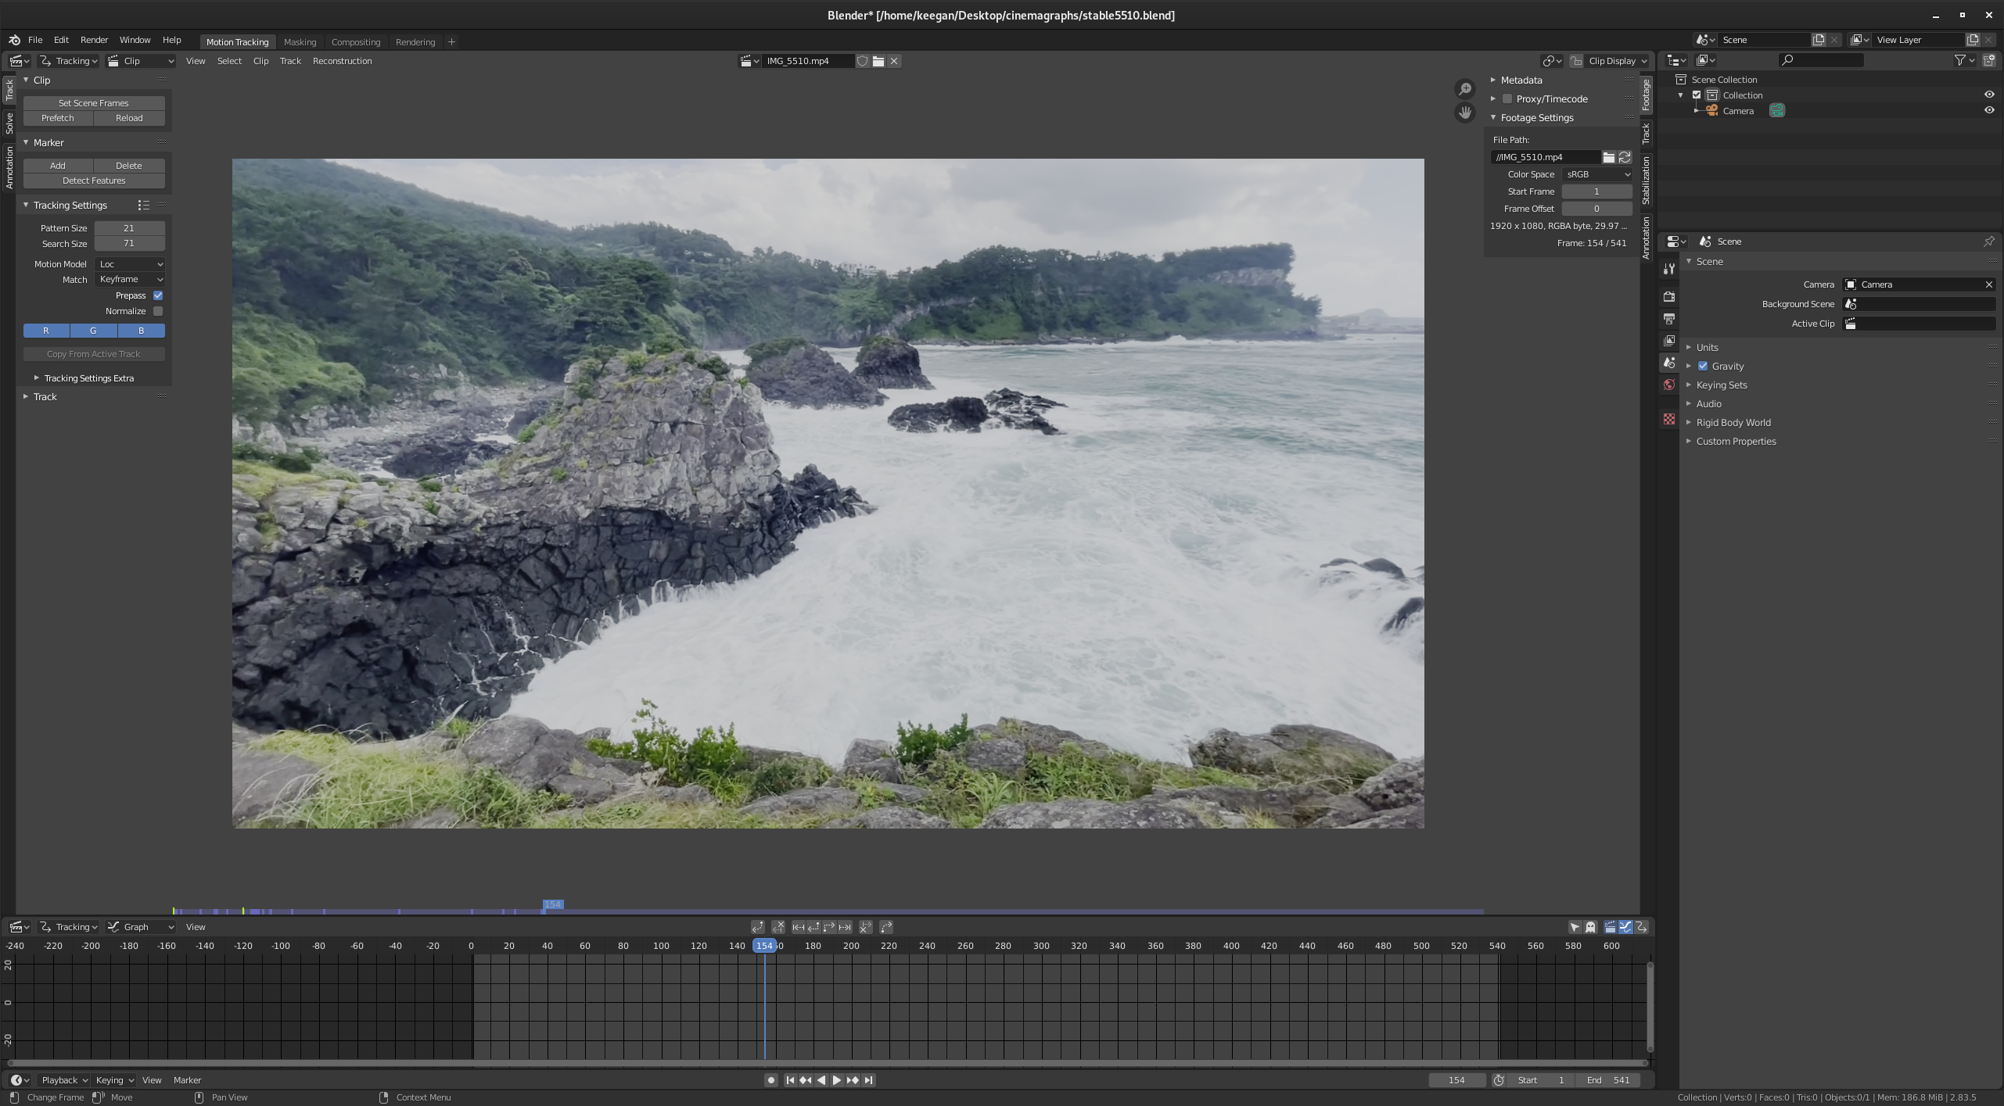Enable the Normalize checkbox

tap(158, 311)
